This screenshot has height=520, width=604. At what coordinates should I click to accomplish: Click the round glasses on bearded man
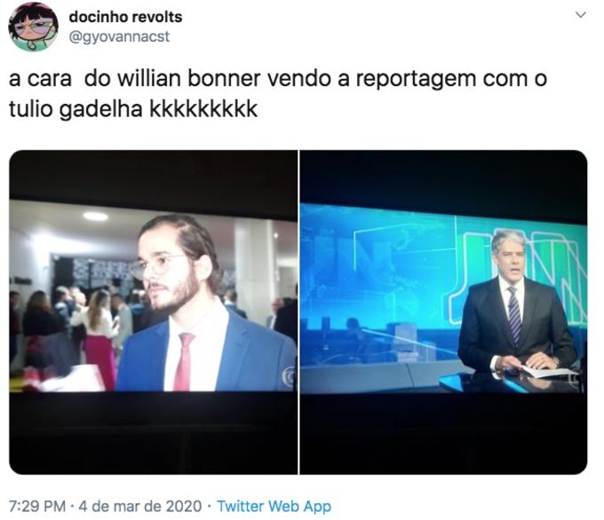[157, 266]
